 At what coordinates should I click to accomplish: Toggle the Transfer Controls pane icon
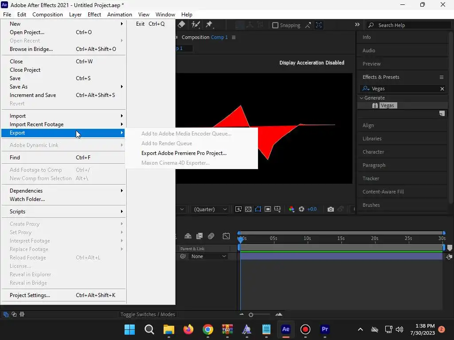(14, 314)
